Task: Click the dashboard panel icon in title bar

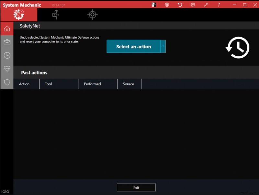Action: point(154,5)
